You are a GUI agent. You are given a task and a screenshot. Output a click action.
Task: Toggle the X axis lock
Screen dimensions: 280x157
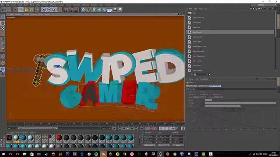pos(44,10)
